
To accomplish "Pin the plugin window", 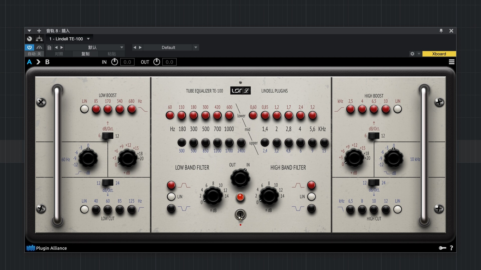I will click(441, 31).
